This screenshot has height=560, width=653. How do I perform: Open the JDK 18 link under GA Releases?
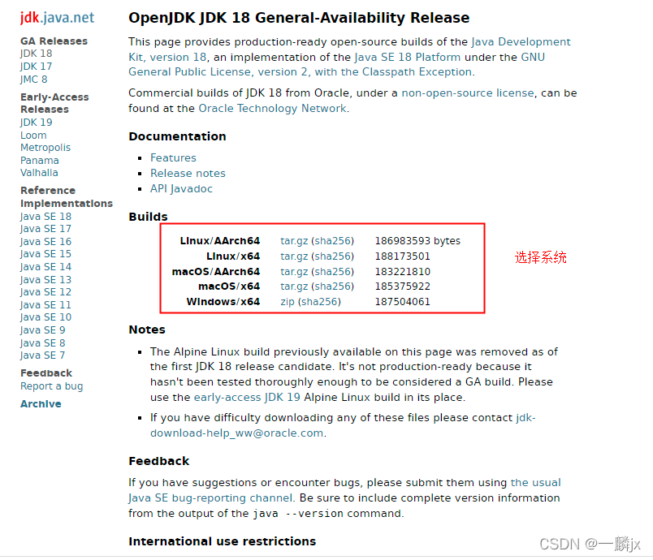(x=37, y=54)
